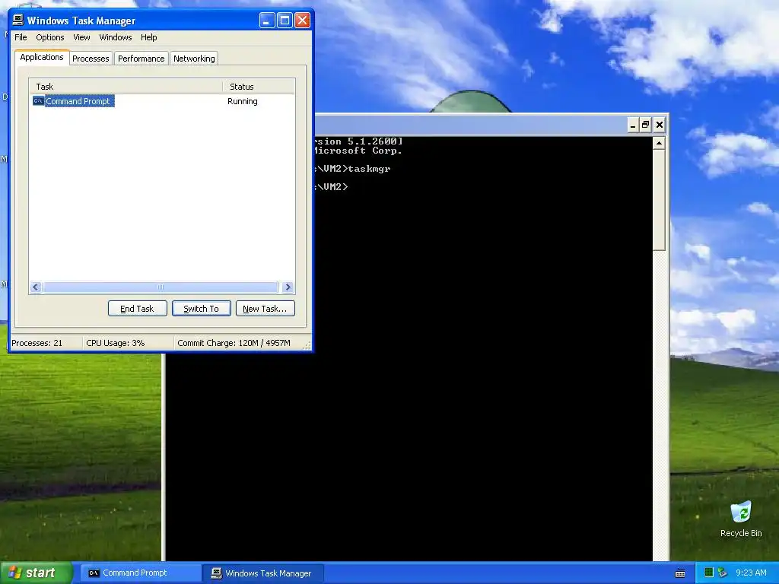Viewport: 779px width, 584px height.
Task: Click the taskmgr command text in console
Action: [369, 169]
